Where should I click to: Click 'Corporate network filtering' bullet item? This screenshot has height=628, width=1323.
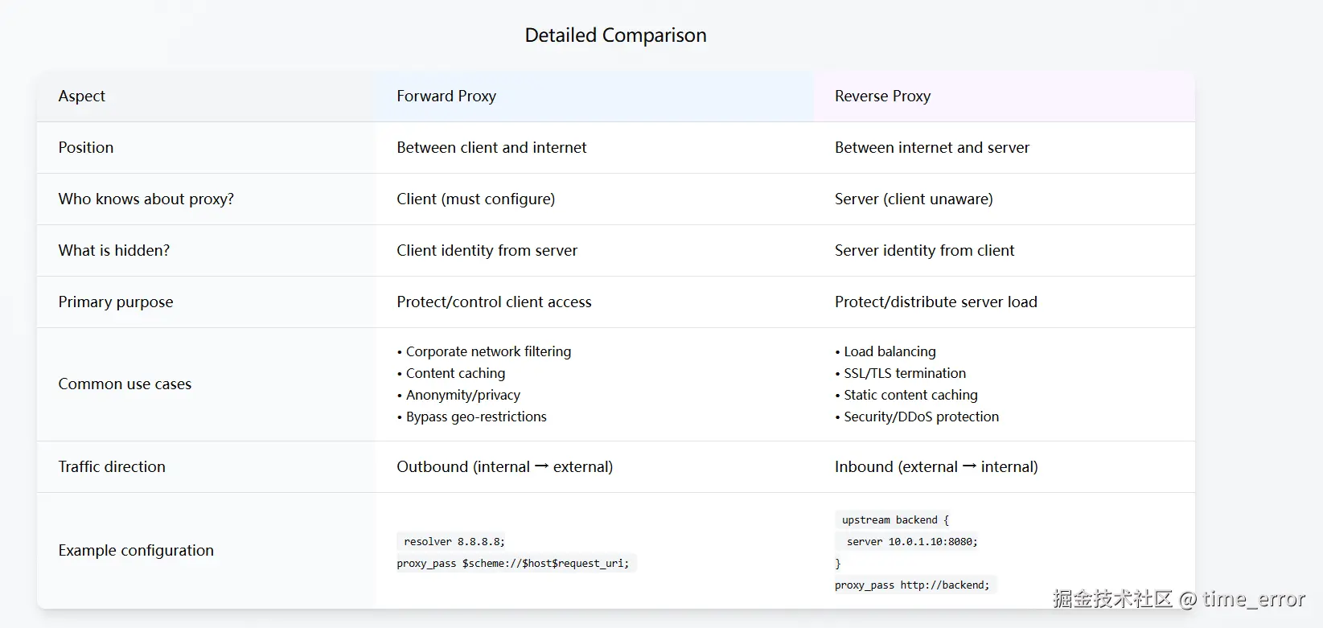coord(488,351)
